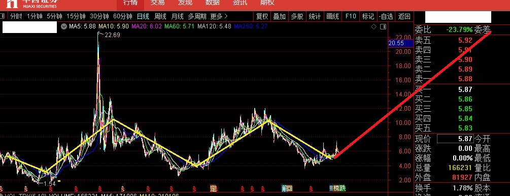The image size is (510, 196).
Task: Toggle the panel layout icon beside the diamond
Action: point(383,26)
